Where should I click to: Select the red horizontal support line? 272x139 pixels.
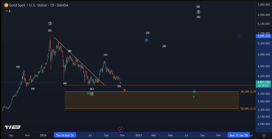(x=160, y=85)
